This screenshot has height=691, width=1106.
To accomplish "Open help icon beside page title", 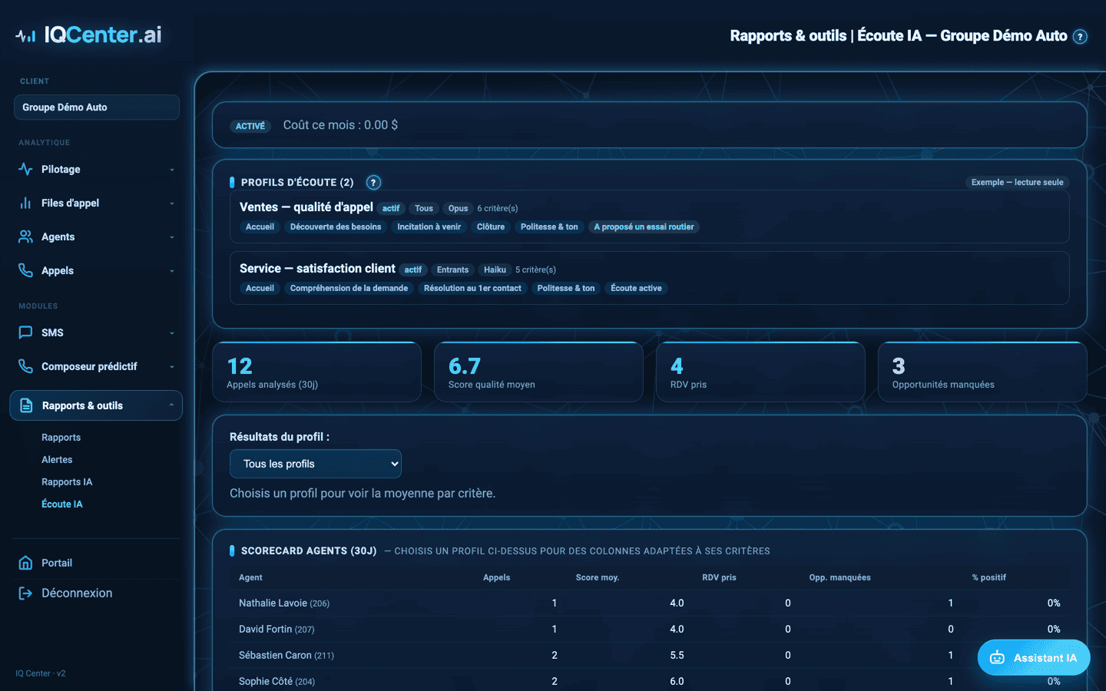I will pyautogui.click(x=1080, y=36).
